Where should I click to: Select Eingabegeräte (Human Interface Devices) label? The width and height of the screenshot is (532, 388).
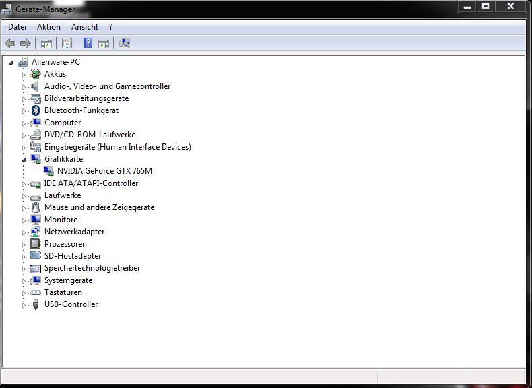click(x=118, y=147)
